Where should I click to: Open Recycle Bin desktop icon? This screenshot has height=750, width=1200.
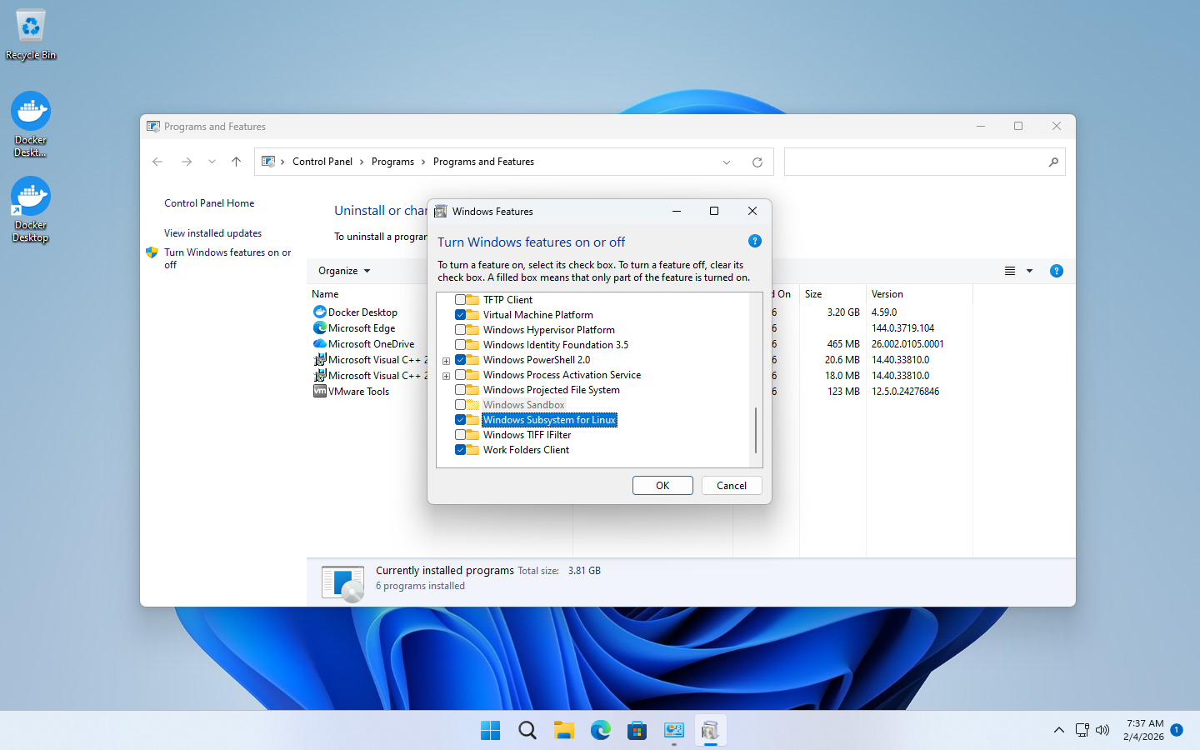(x=31, y=35)
